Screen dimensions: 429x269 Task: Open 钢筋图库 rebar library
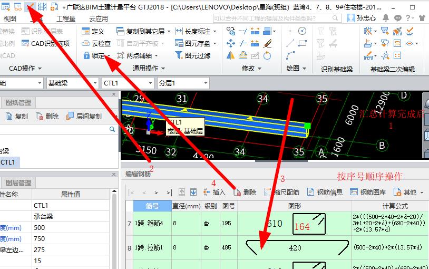pos(368,193)
